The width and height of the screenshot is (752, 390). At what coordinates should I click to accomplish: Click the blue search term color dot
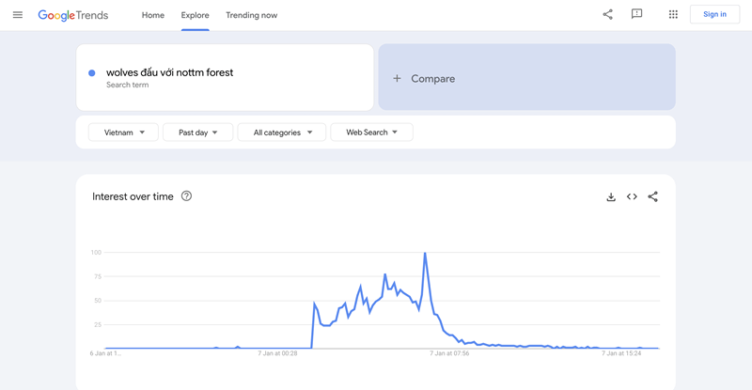(91, 73)
